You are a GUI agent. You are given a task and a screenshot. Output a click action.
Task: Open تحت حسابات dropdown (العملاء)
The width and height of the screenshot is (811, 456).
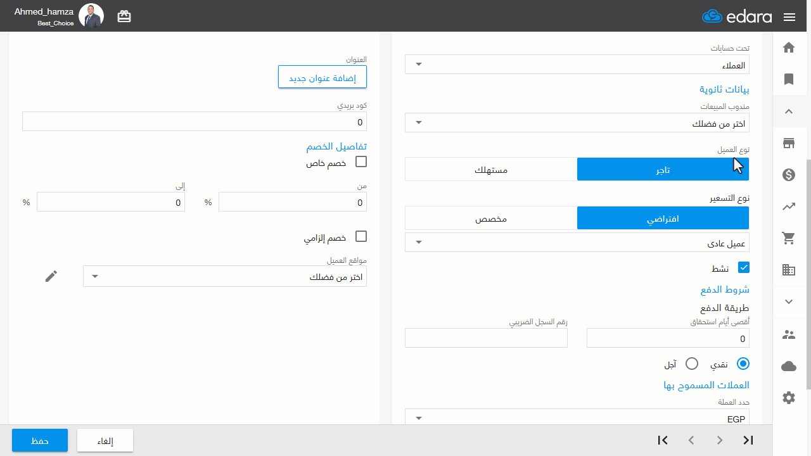(577, 65)
